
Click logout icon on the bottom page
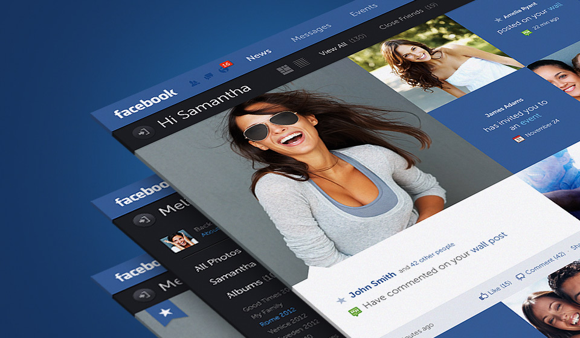[144, 295]
